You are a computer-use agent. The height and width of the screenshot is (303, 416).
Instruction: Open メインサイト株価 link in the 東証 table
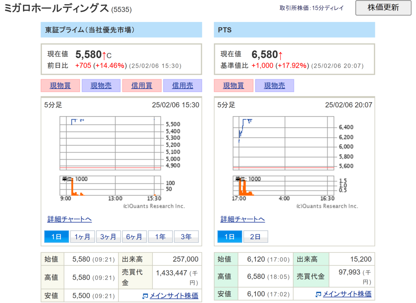[174, 296]
